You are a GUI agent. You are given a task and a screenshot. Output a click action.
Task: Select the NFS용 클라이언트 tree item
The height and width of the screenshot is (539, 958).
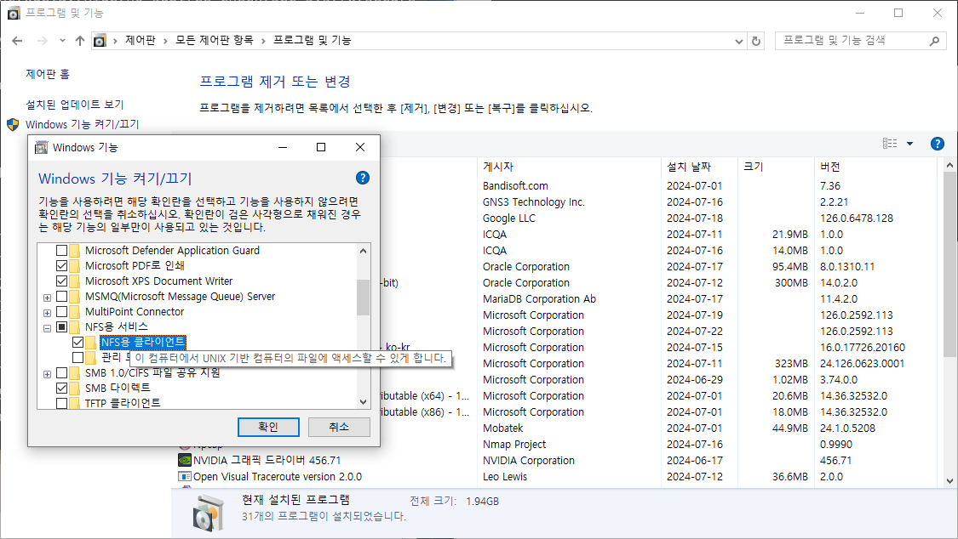(x=143, y=342)
